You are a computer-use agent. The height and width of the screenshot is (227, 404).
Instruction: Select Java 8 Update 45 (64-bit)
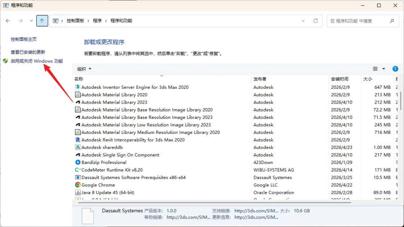[108, 193]
